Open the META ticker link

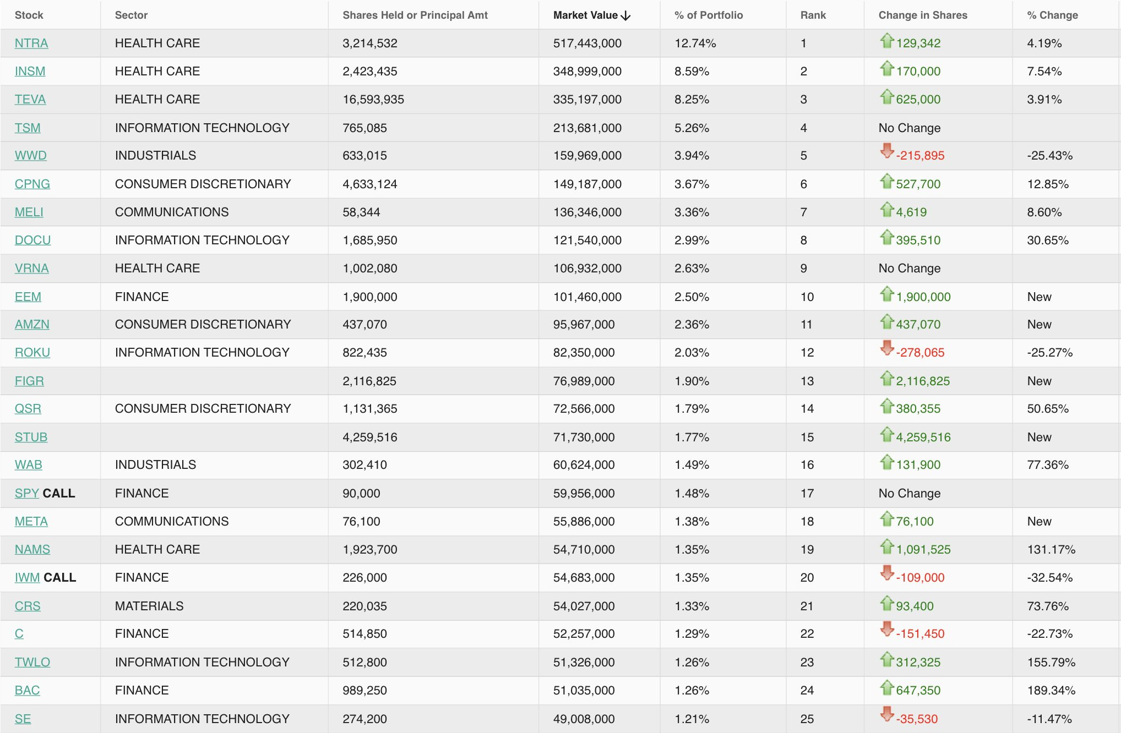(x=31, y=522)
